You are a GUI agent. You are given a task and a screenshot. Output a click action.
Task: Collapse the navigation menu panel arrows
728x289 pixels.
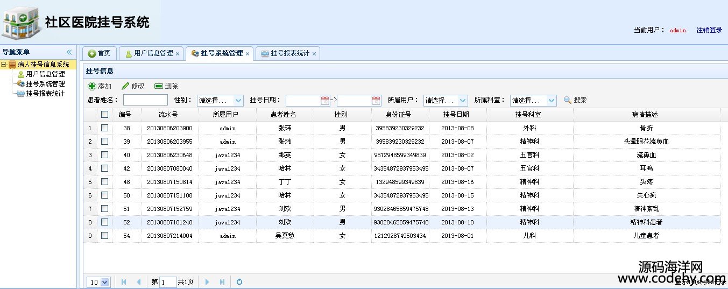tap(69, 52)
